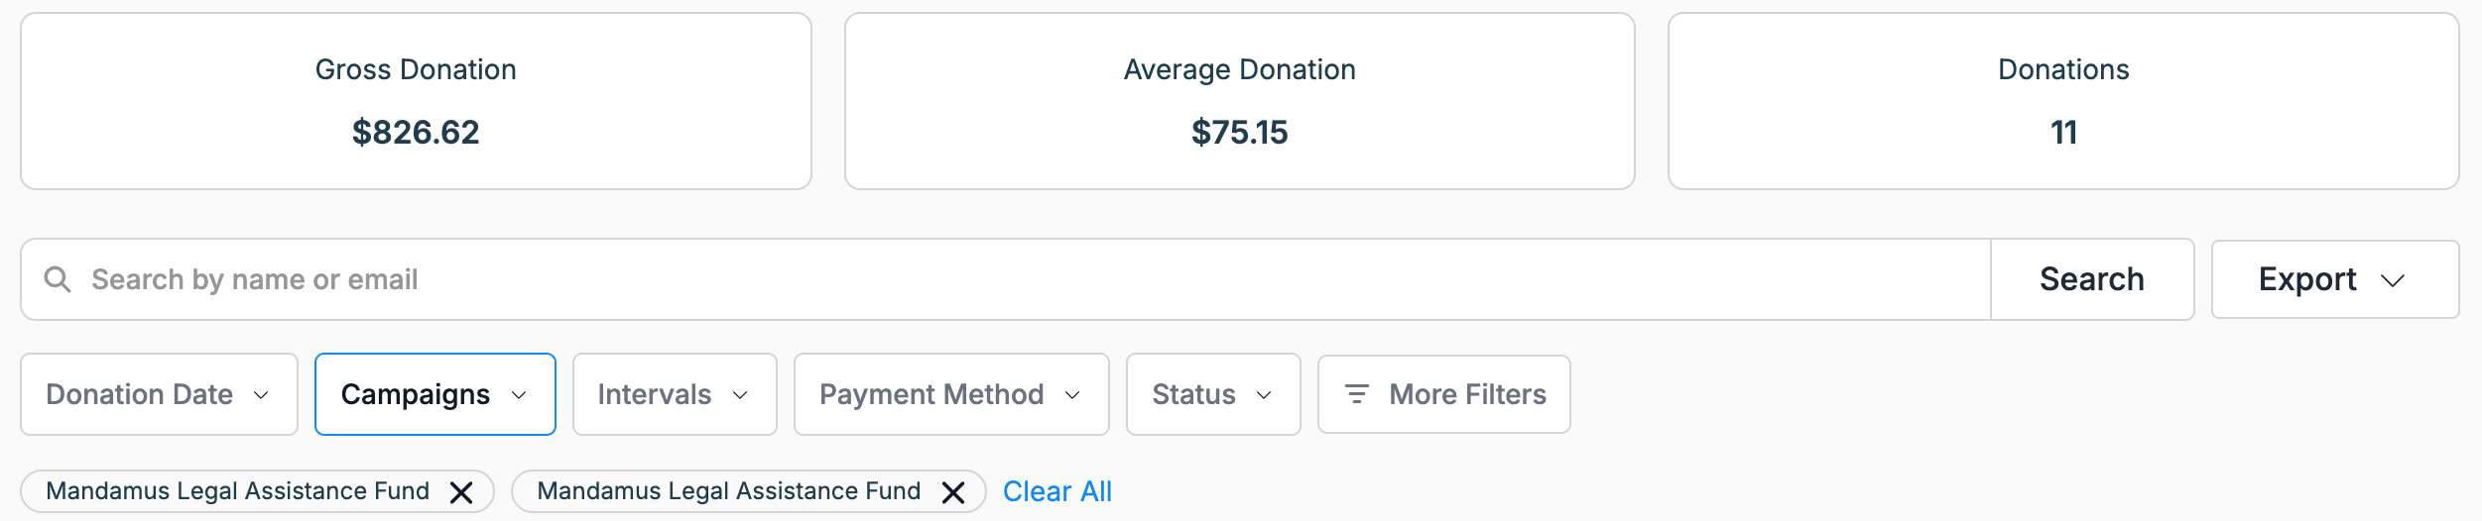Click the filter lines icon in More Filters
2482x521 pixels.
[x=1356, y=394]
